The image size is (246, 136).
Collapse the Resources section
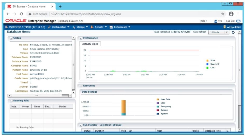pos(81,86)
